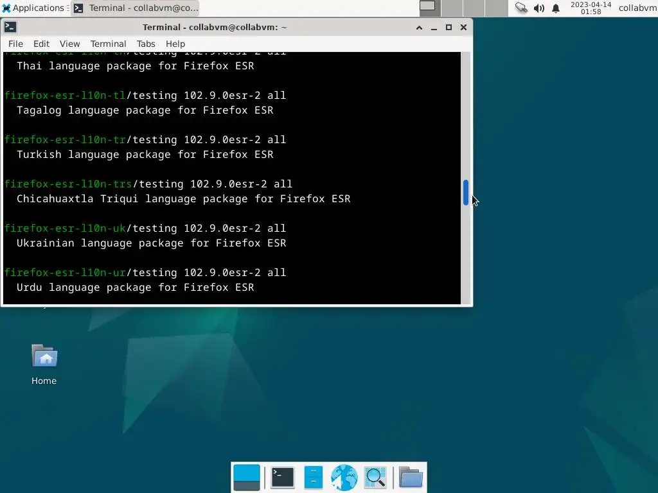Click firefox-esr-l10n-tl package name
Screen dimensions: 658x493
pyautogui.click(x=65, y=95)
